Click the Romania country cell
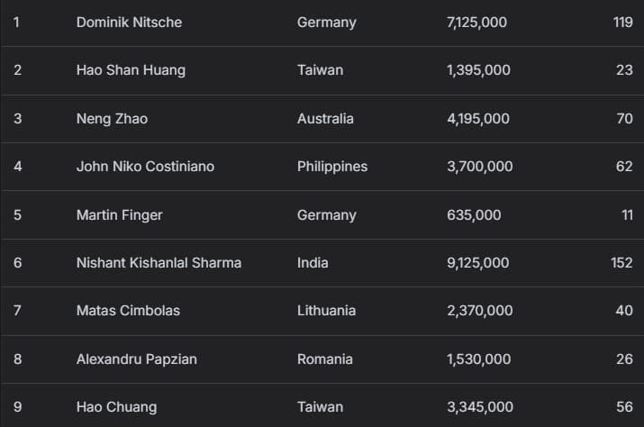Image resolution: width=644 pixels, height=427 pixels. click(324, 359)
